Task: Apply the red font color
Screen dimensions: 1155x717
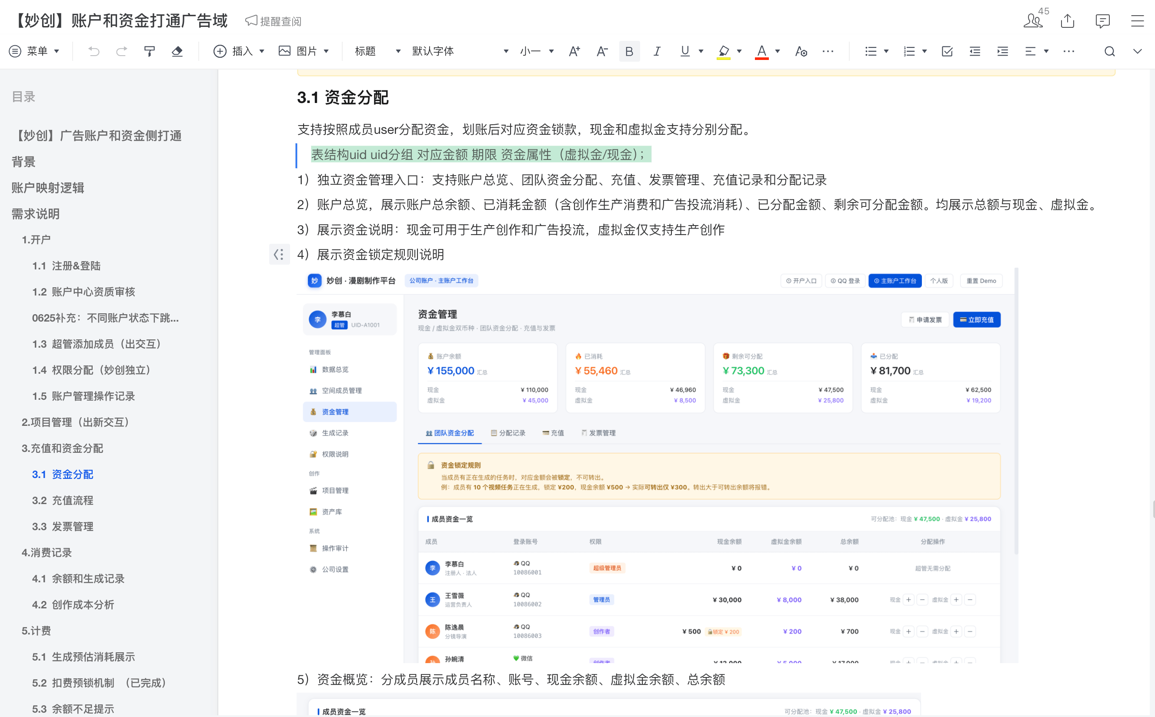Action: coord(761,51)
